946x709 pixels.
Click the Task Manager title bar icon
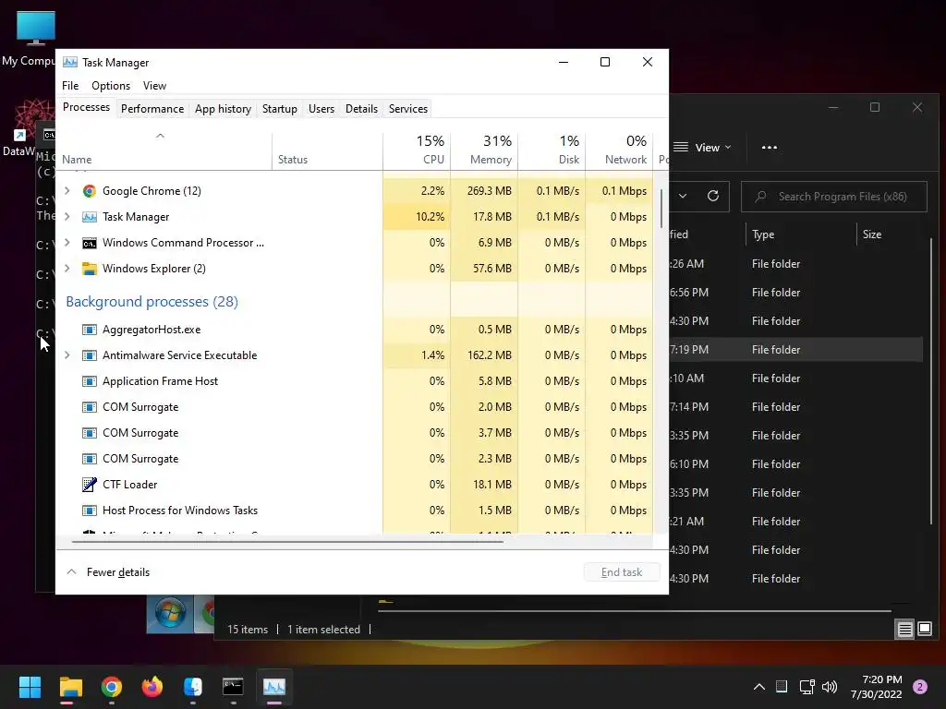click(x=70, y=62)
